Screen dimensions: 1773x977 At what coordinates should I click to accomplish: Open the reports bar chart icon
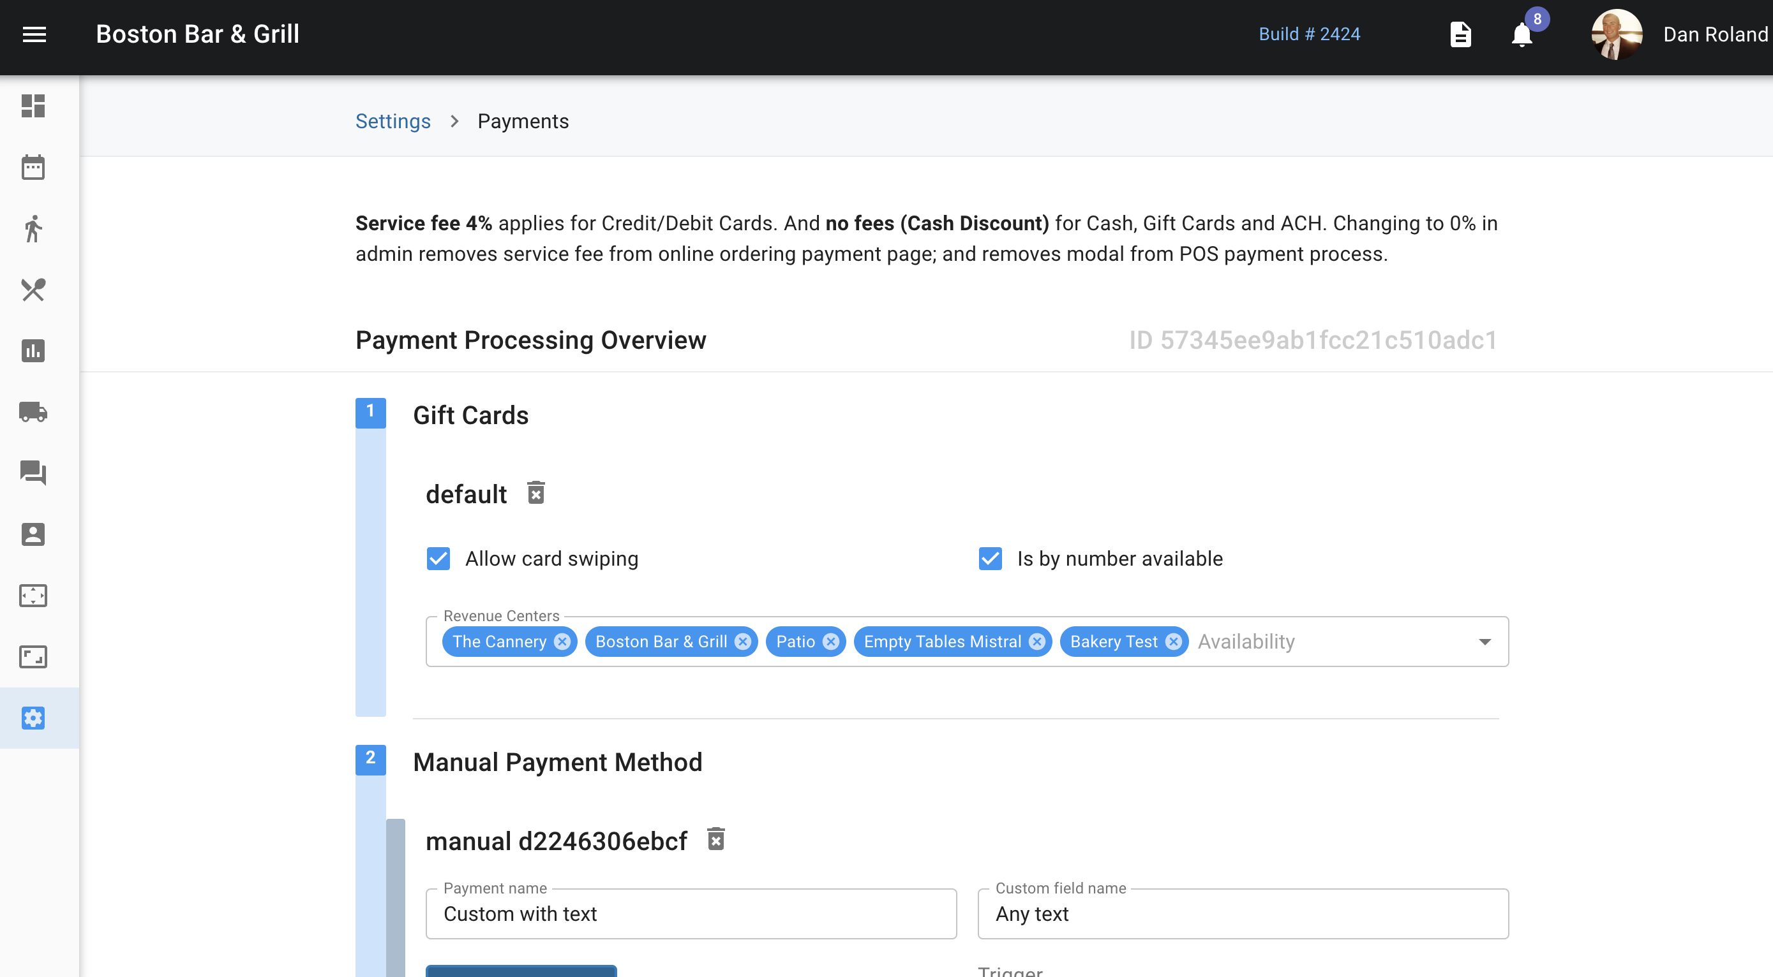pos(33,351)
